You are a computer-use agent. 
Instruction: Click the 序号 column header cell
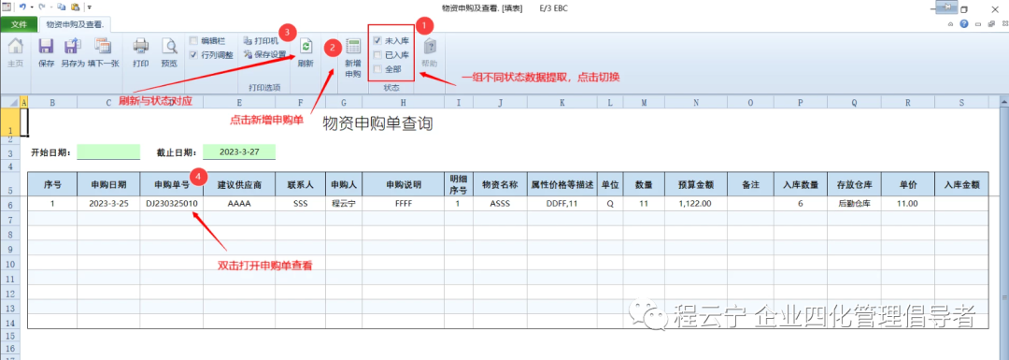coord(52,184)
